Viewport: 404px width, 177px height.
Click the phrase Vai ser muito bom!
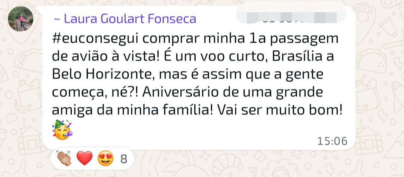click(x=280, y=110)
